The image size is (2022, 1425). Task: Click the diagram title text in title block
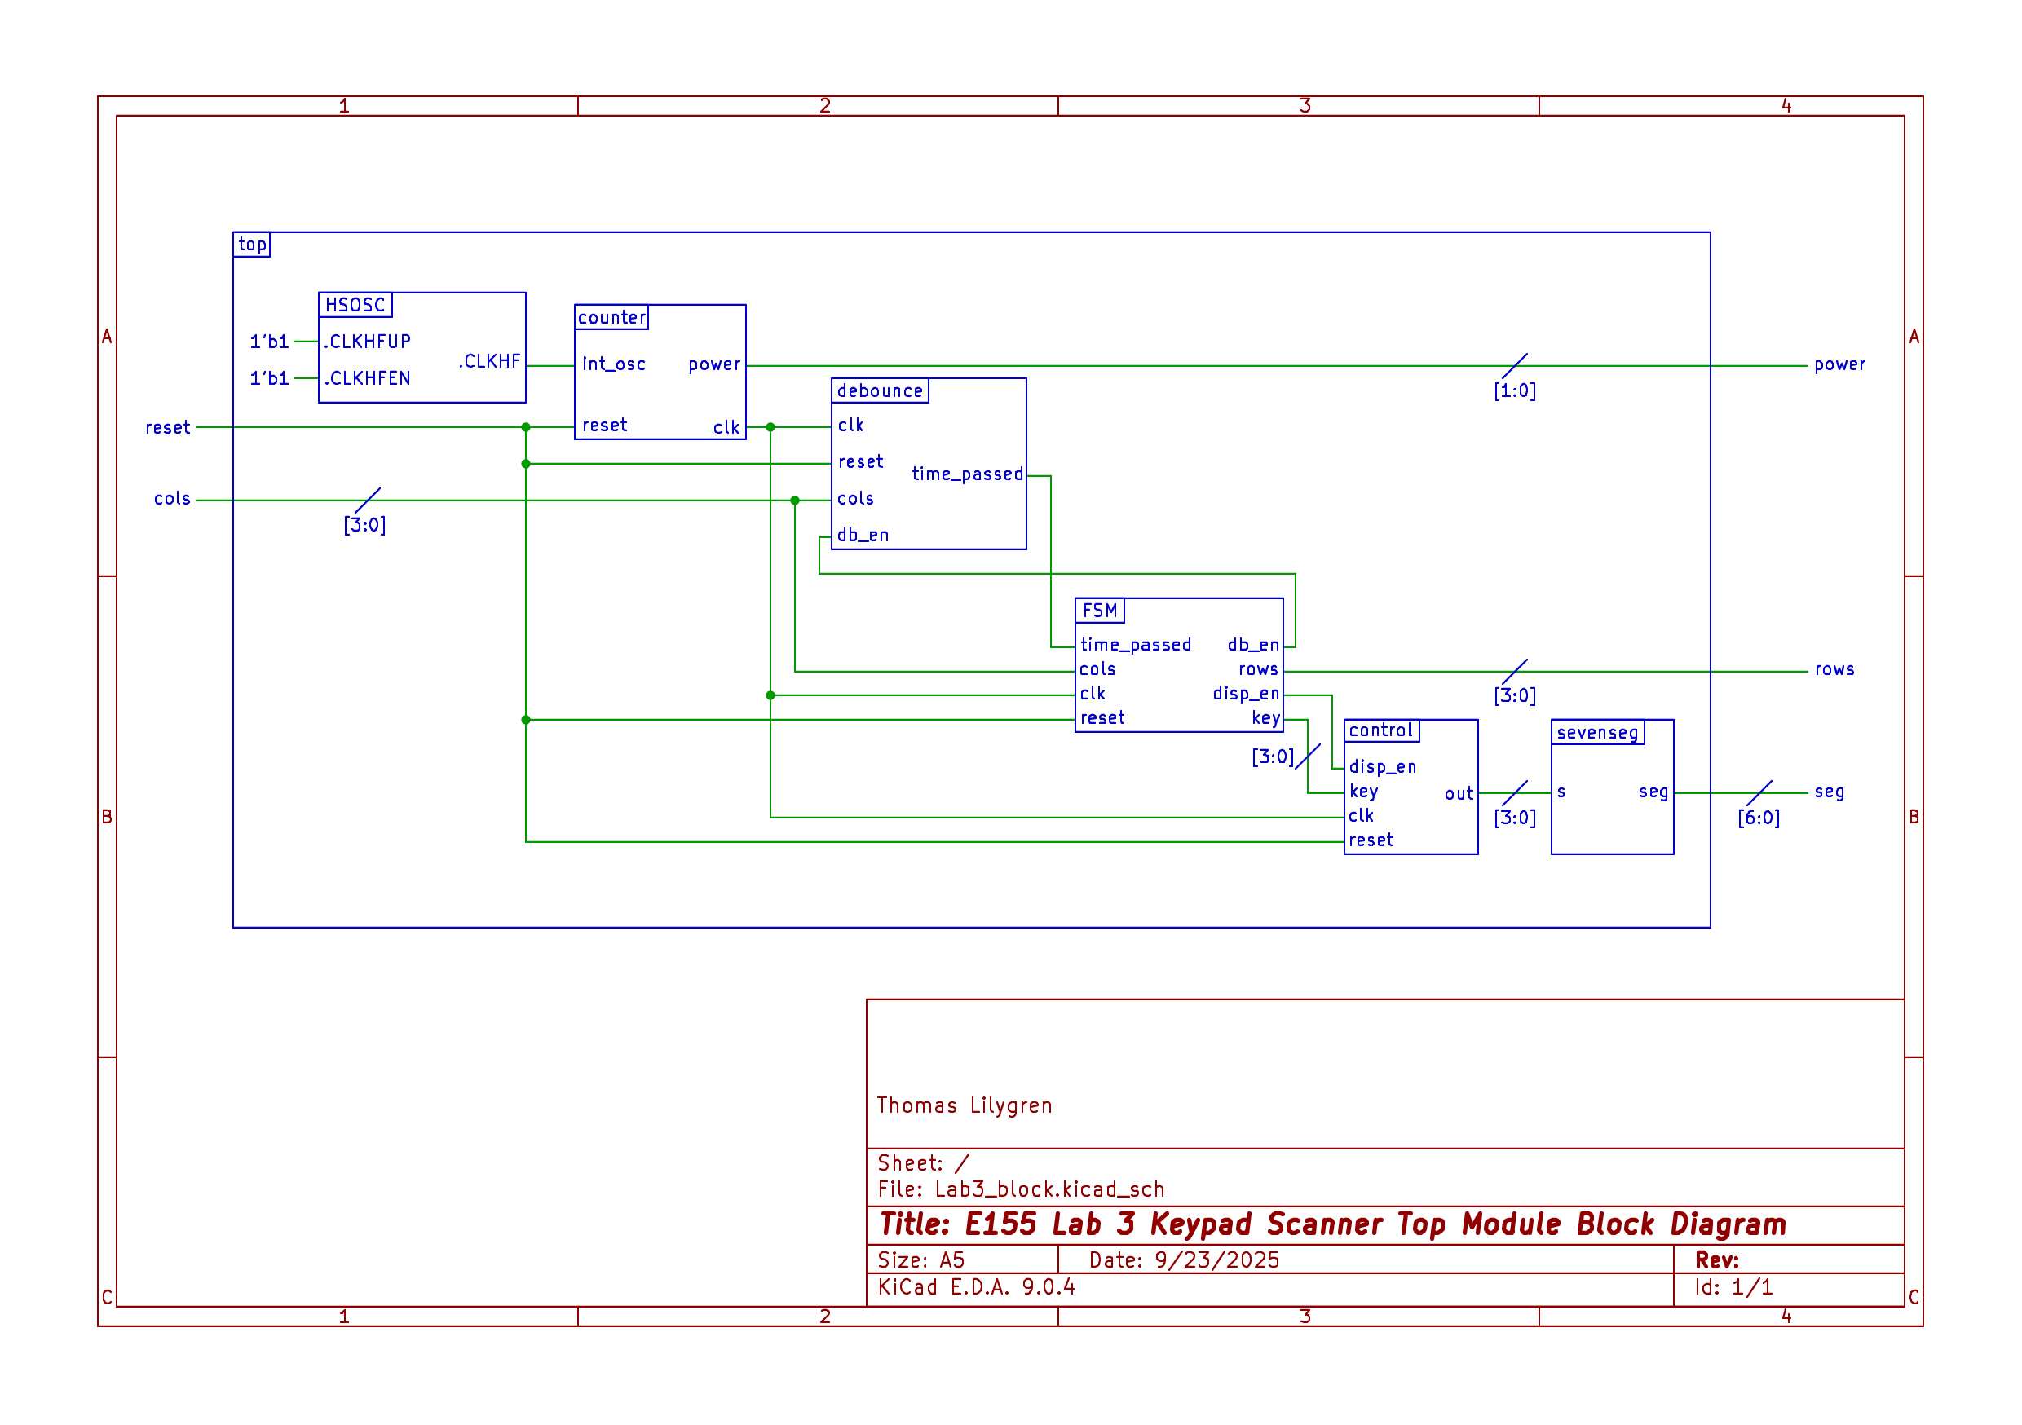(x=1332, y=1224)
